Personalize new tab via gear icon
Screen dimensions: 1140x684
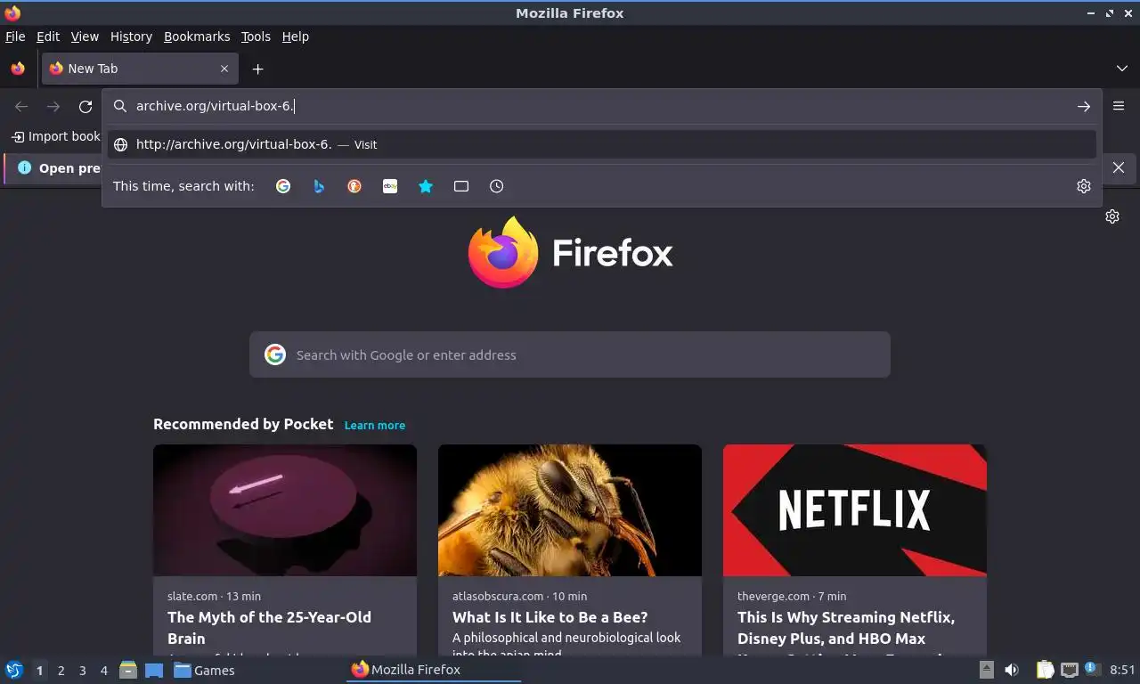1112,216
